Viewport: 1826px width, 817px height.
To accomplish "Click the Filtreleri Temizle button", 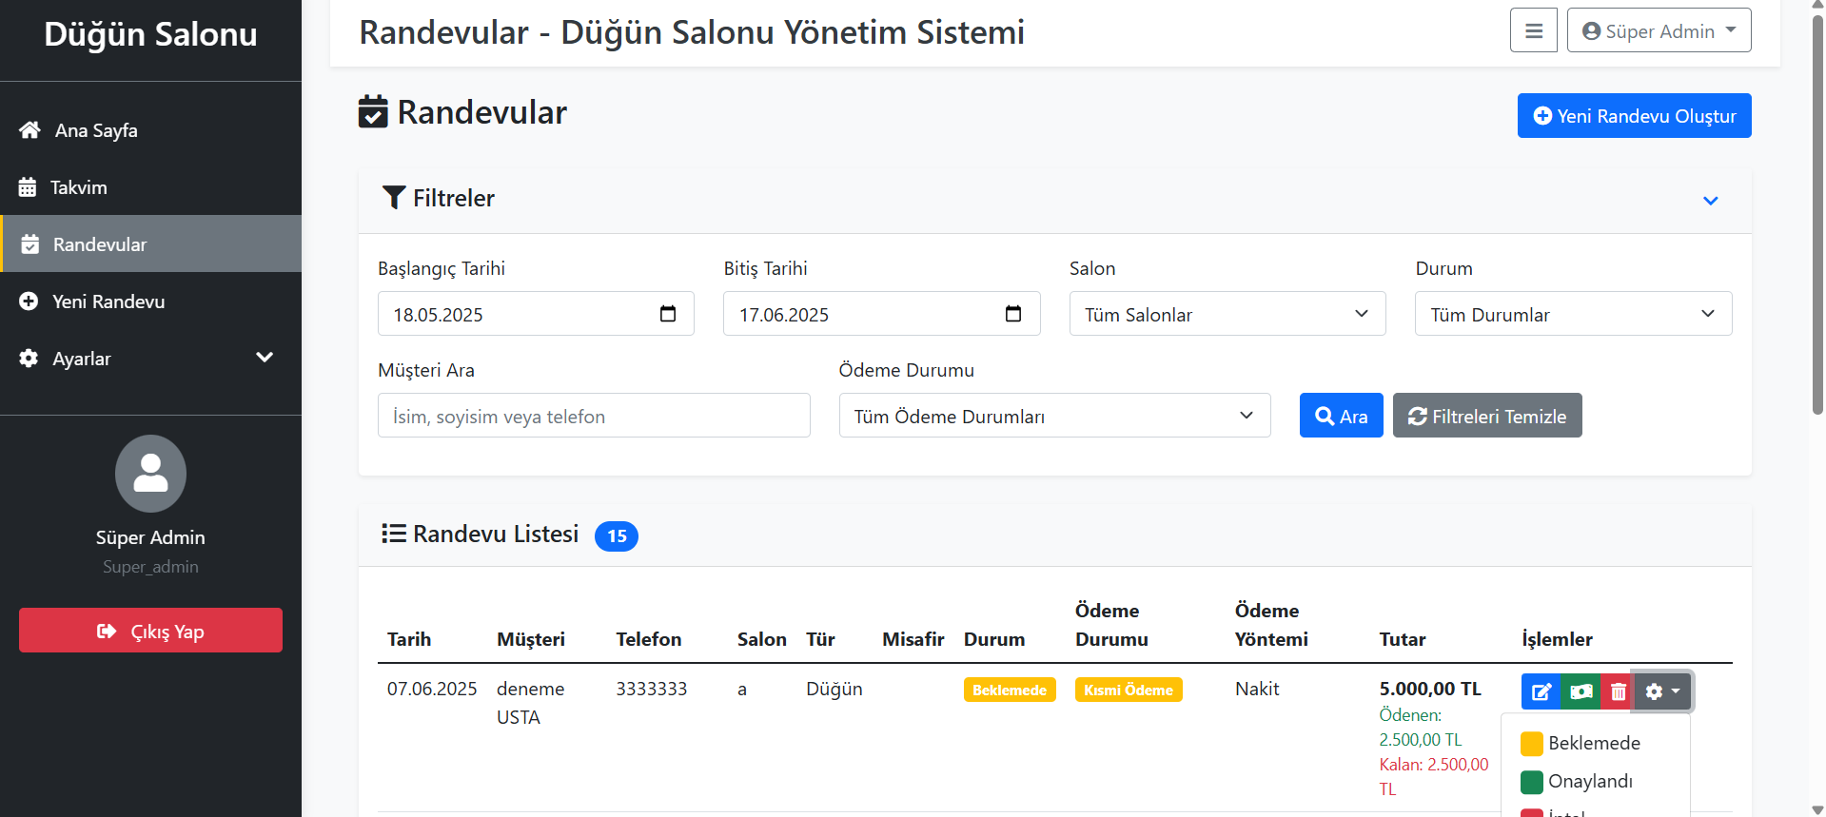I will tap(1486, 416).
